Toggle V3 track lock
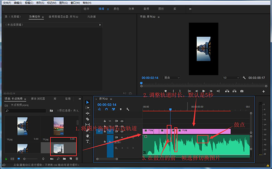 [x=105, y=121]
